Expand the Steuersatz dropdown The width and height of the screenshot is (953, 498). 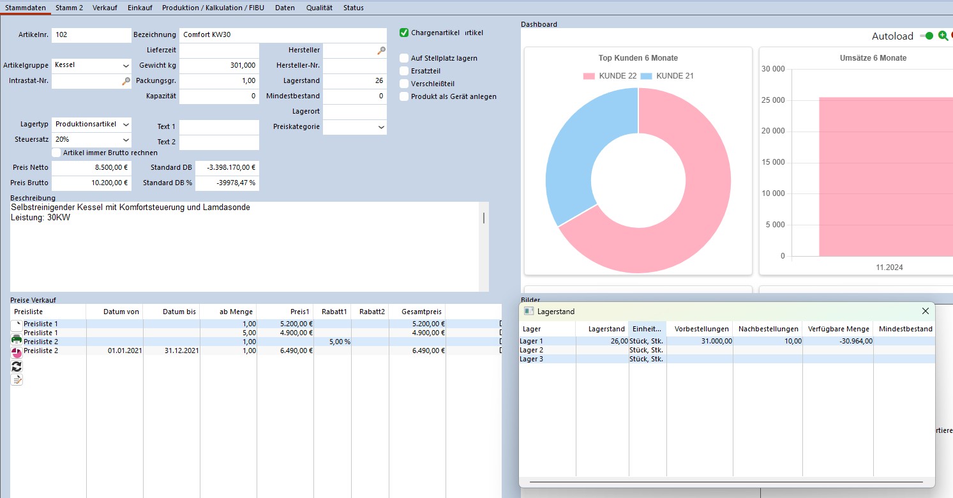click(125, 139)
